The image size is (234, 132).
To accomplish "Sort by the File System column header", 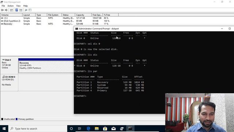I will 54,15.
